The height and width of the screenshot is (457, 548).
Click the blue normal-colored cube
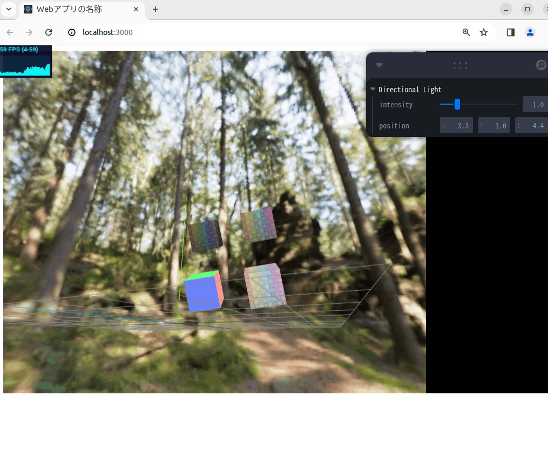click(204, 291)
